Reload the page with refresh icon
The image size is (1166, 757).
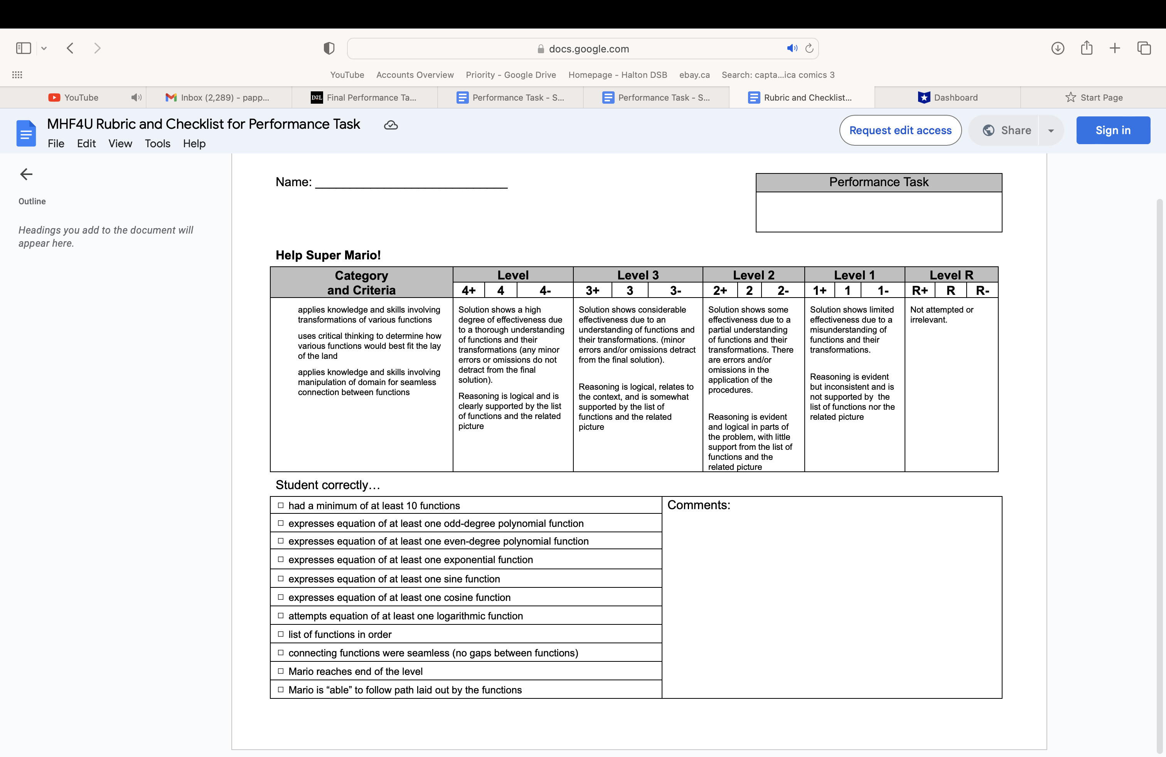point(809,48)
